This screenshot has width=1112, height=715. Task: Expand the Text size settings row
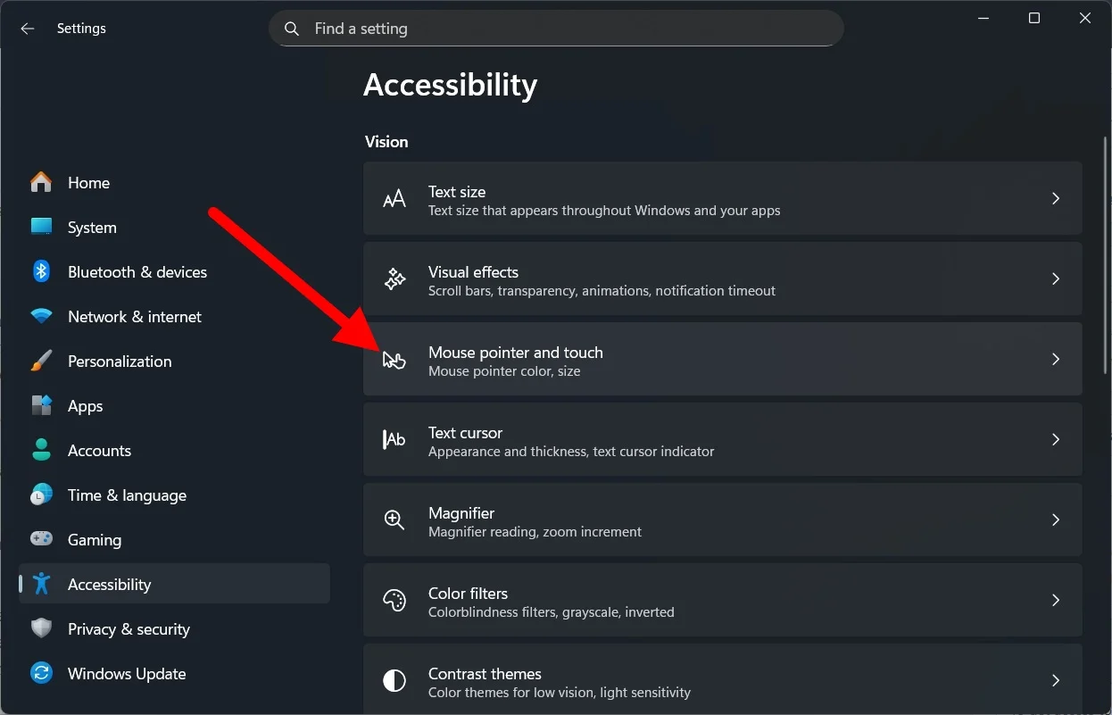click(x=1056, y=198)
